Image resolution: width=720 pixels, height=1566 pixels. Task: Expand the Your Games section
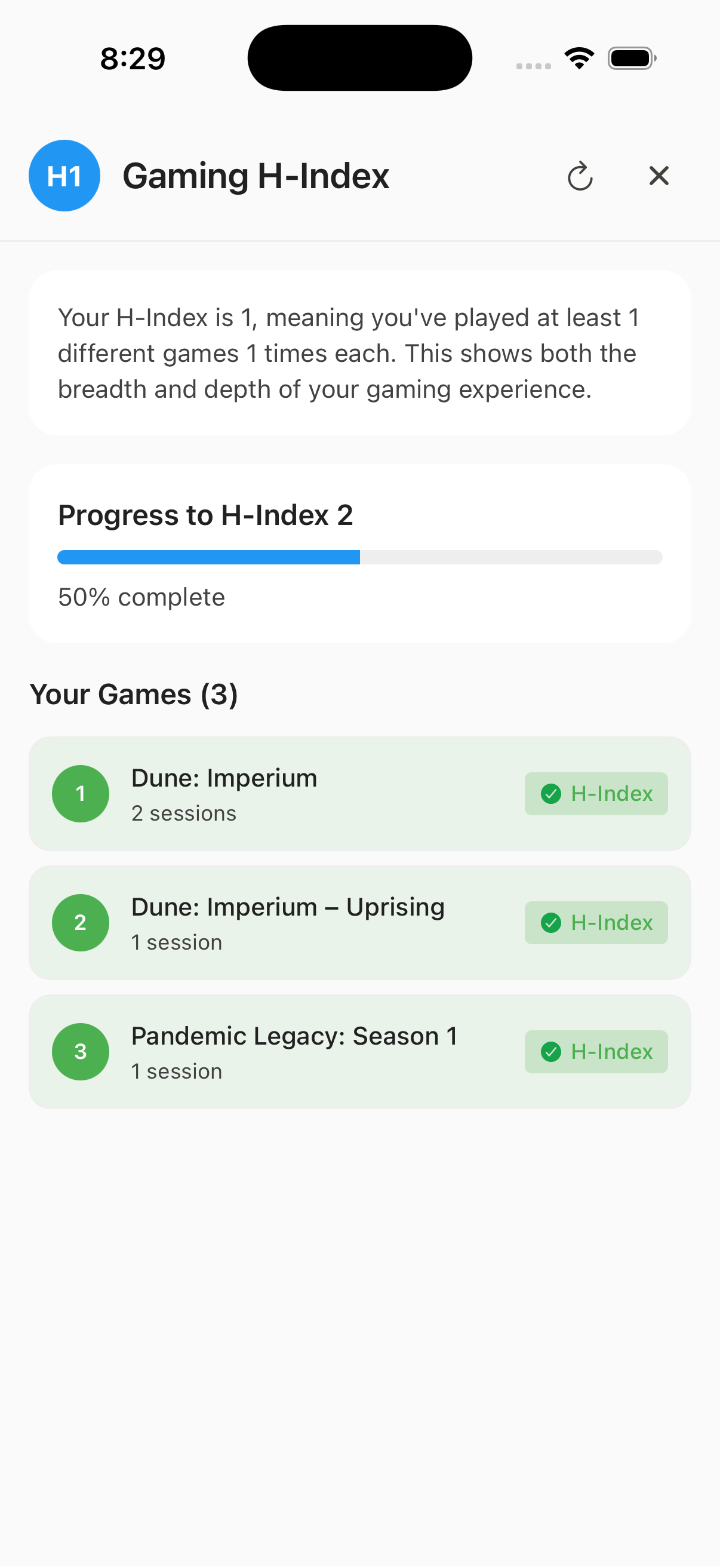[x=135, y=693]
